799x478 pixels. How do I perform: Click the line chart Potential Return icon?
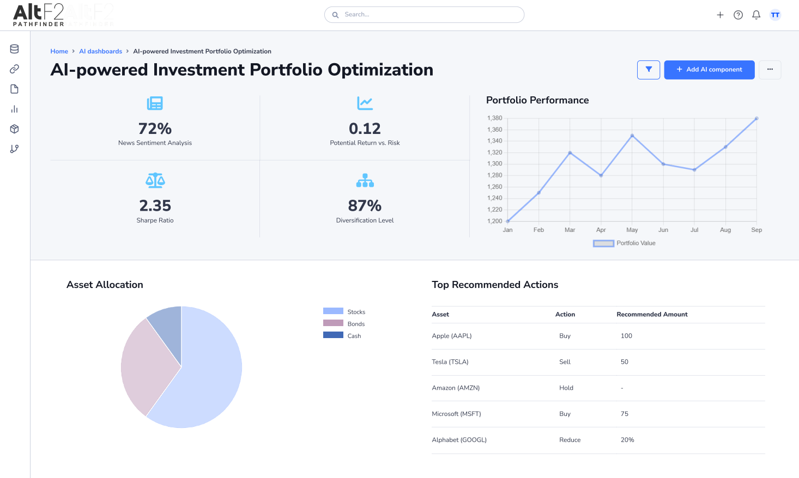365,103
